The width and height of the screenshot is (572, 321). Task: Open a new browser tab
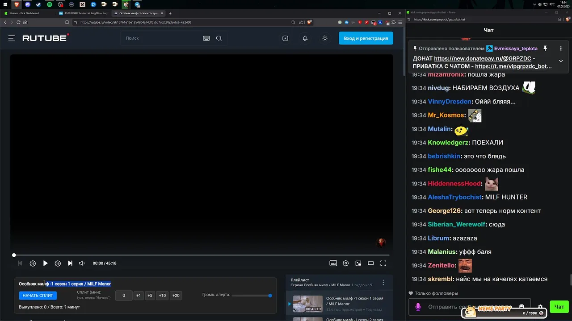pyautogui.click(x=170, y=13)
